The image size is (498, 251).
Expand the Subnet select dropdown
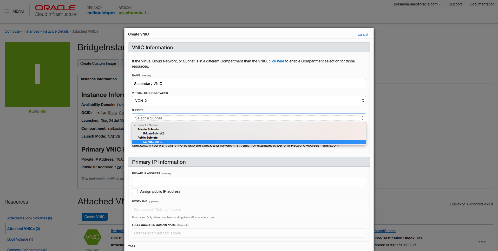point(249,118)
